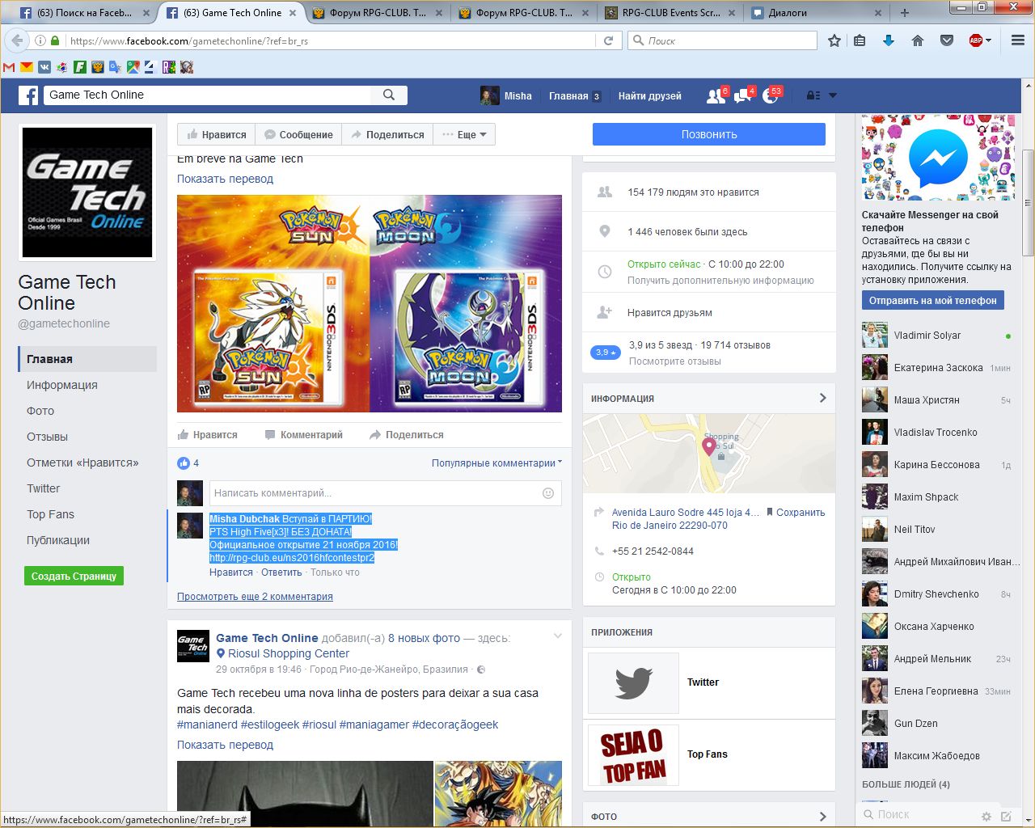Screen dimensions: 1035x828
Task: Click the emoji smiley in comment box
Action: pyautogui.click(x=547, y=493)
